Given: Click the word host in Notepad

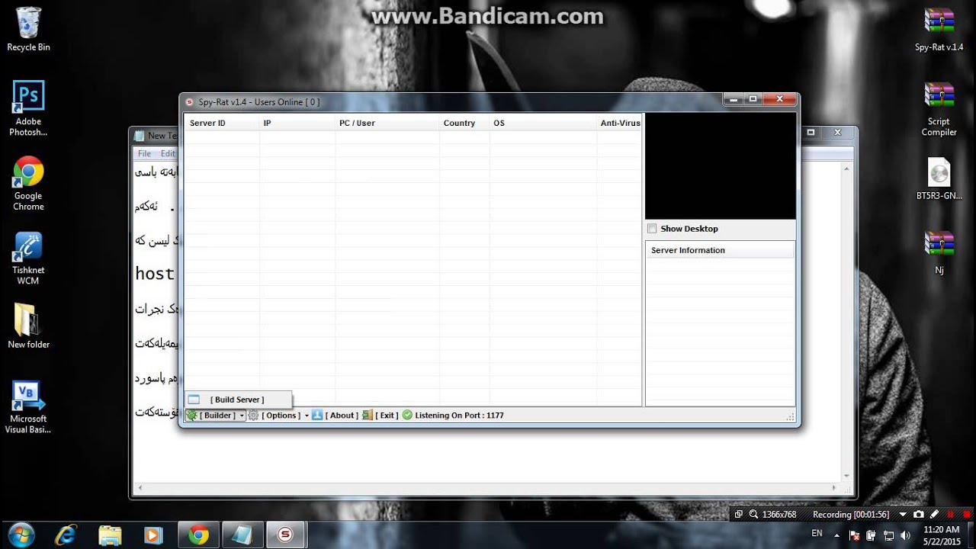Looking at the screenshot, I should click(155, 274).
